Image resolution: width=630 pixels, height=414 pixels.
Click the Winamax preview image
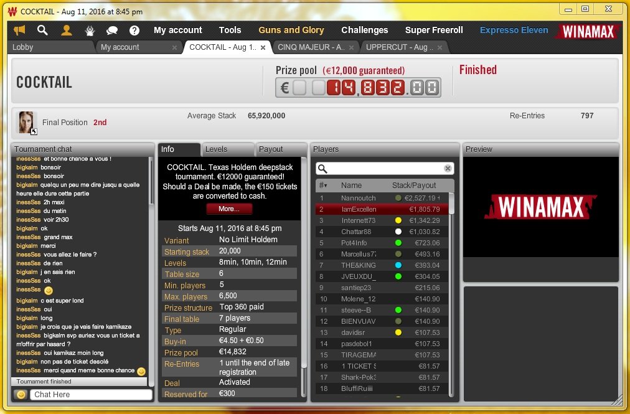tap(541, 207)
